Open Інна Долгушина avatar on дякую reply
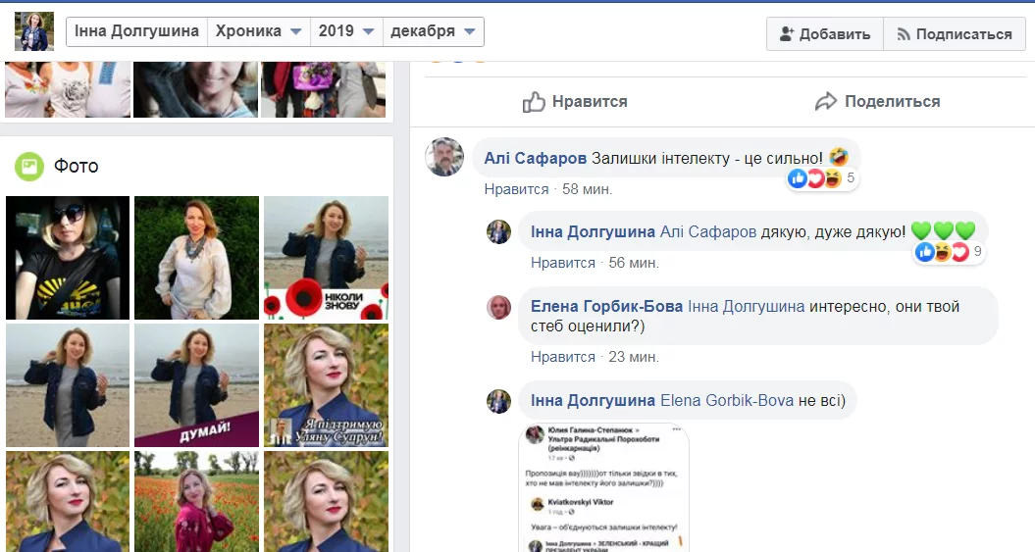This screenshot has width=1035, height=552. [x=499, y=232]
